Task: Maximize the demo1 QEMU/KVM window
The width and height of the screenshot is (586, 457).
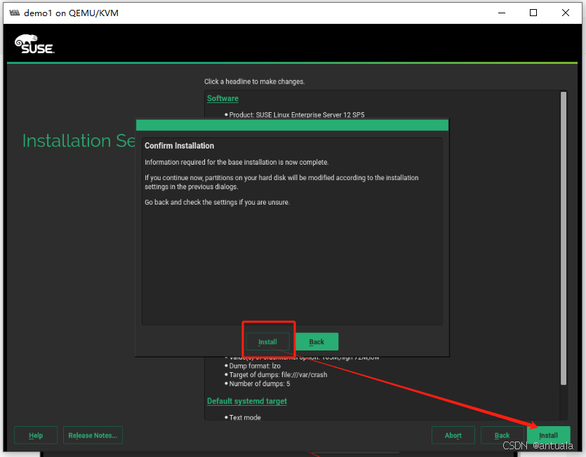Action: [x=533, y=13]
